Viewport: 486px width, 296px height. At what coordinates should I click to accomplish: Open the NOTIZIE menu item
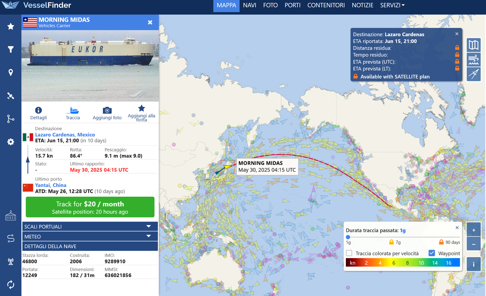(363, 5)
